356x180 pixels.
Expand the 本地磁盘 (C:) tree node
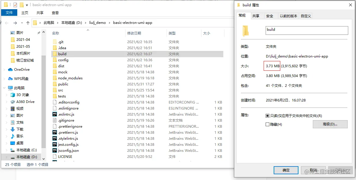coord(7,150)
